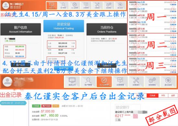Screen dimensions: 178x126
Task: Click 退出系统 icon in lower navigation bar
Action: click(168, 82)
